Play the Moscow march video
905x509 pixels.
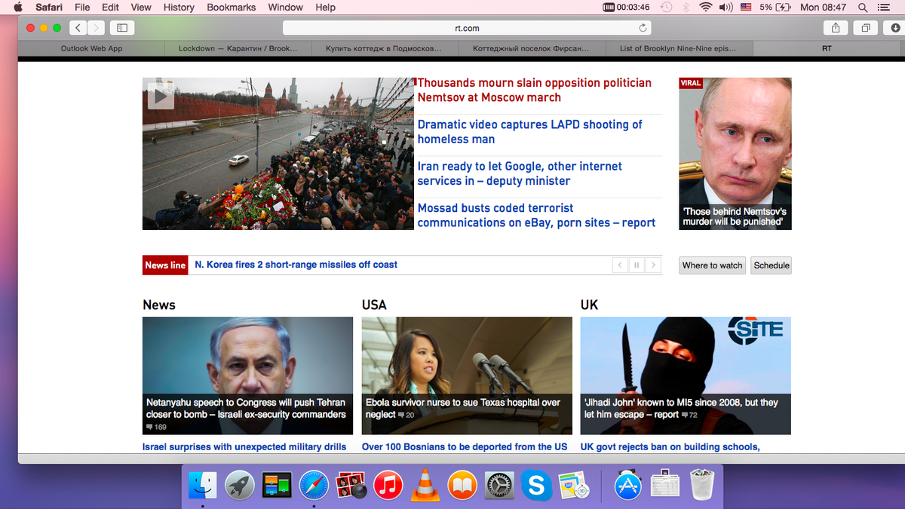[161, 97]
